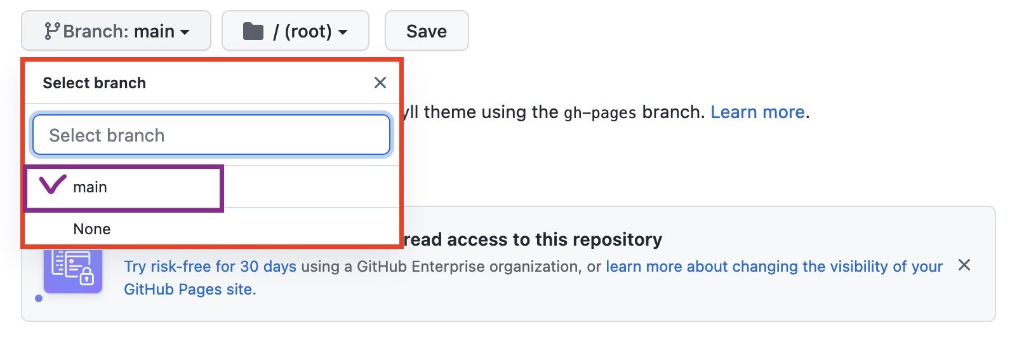Click the folder icon in the root button
Image resolution: width=1017 pixels, height=339 pixels.
(253, 31)
